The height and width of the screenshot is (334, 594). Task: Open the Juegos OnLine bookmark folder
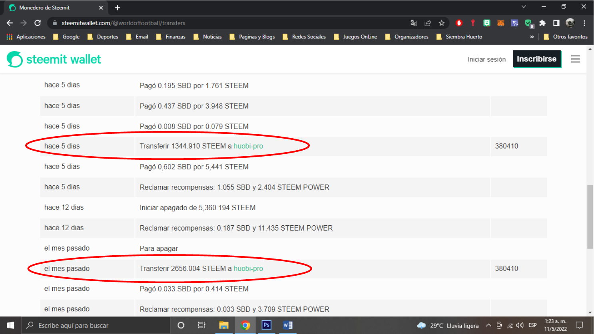click(355, 37)
